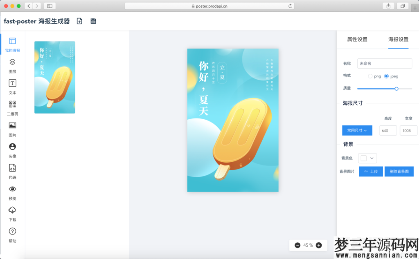The image size is (419, 259).
Task: Open 帮助 help from sidebar
Action: (x=12, y=232)
